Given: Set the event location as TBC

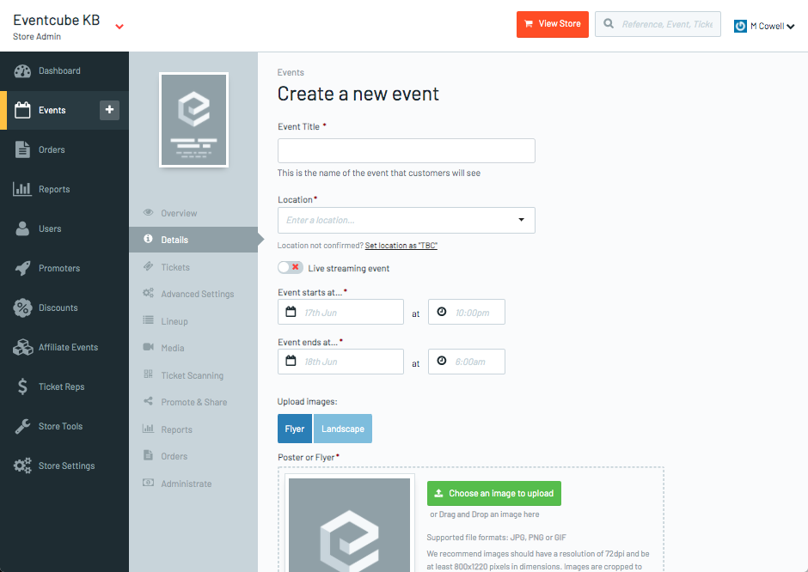Looking at the screenshot, I should pos(401,245).
